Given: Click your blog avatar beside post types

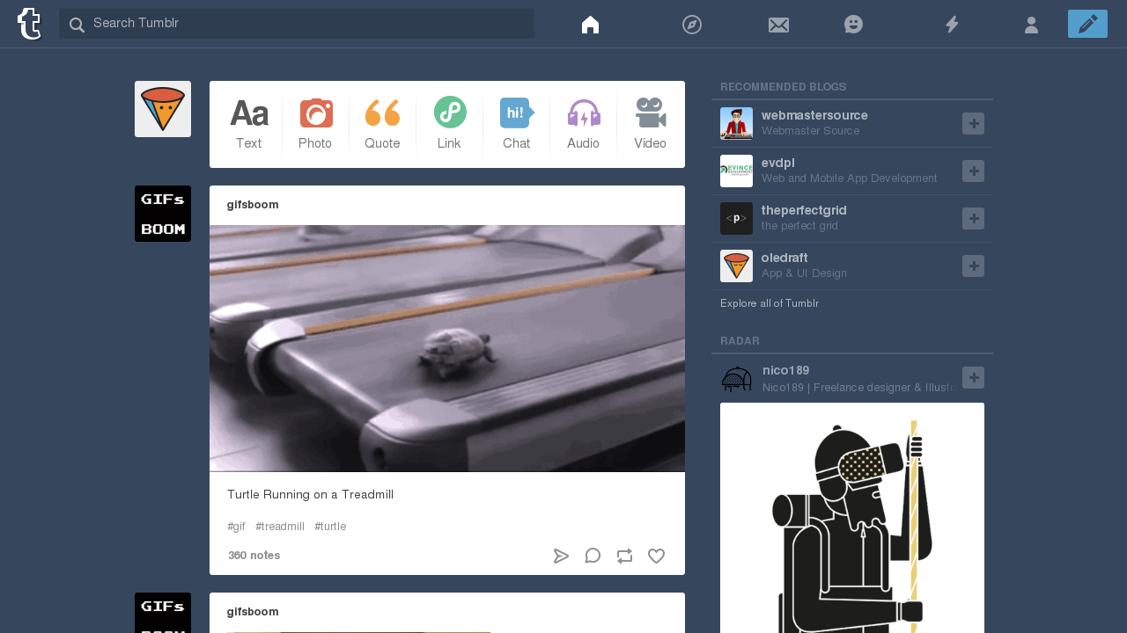Looking at the screenshot, I should [x=163, y=109].
